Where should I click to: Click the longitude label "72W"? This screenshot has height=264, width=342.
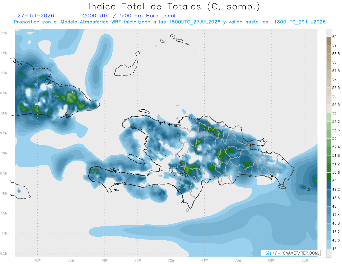(171, 260)
